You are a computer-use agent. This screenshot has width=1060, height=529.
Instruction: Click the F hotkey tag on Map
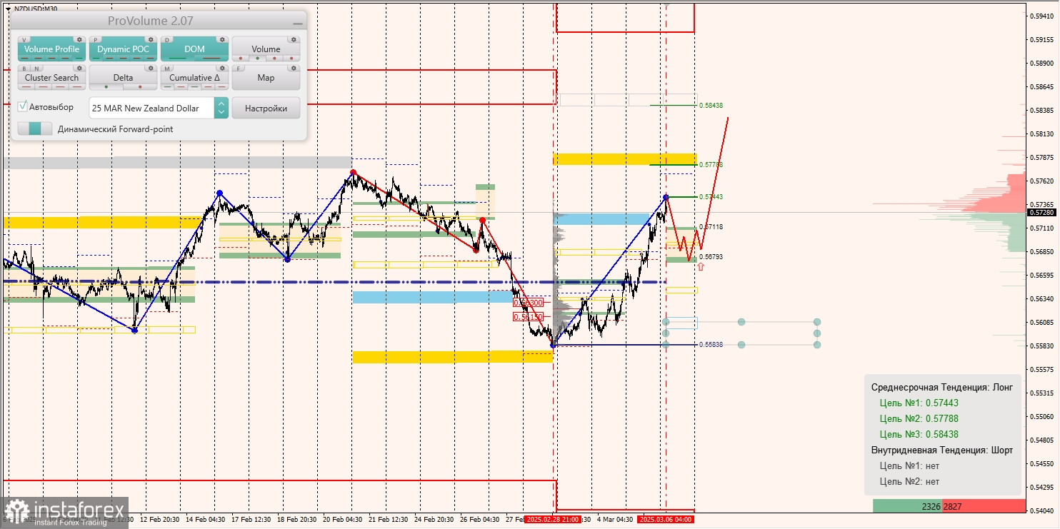tap(239, 69)
